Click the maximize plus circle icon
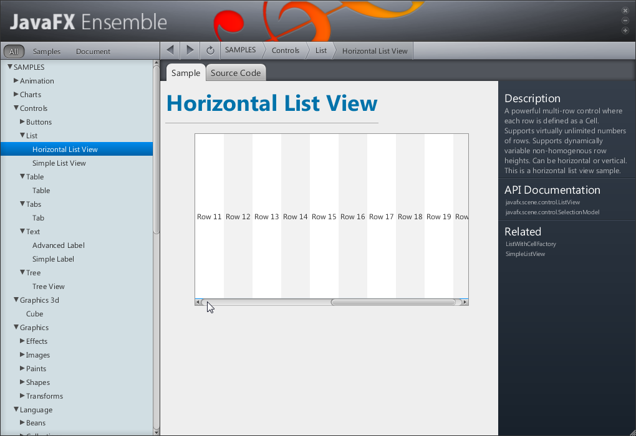636x436 pixels. click(x=625, y=31)
